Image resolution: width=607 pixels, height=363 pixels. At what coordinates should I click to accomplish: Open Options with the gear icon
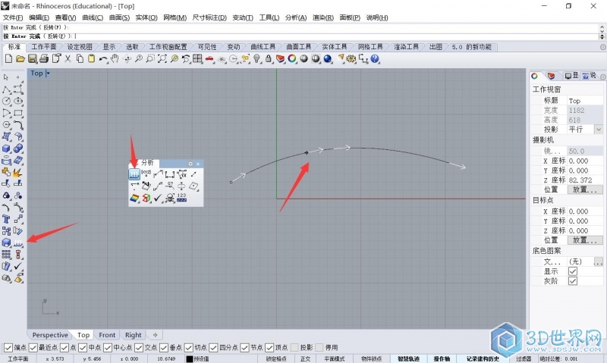(351, 59)
